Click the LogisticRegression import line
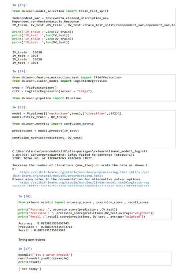Image resolution: width=189 pixels, height=274 pixels. (x=59, y=81)
